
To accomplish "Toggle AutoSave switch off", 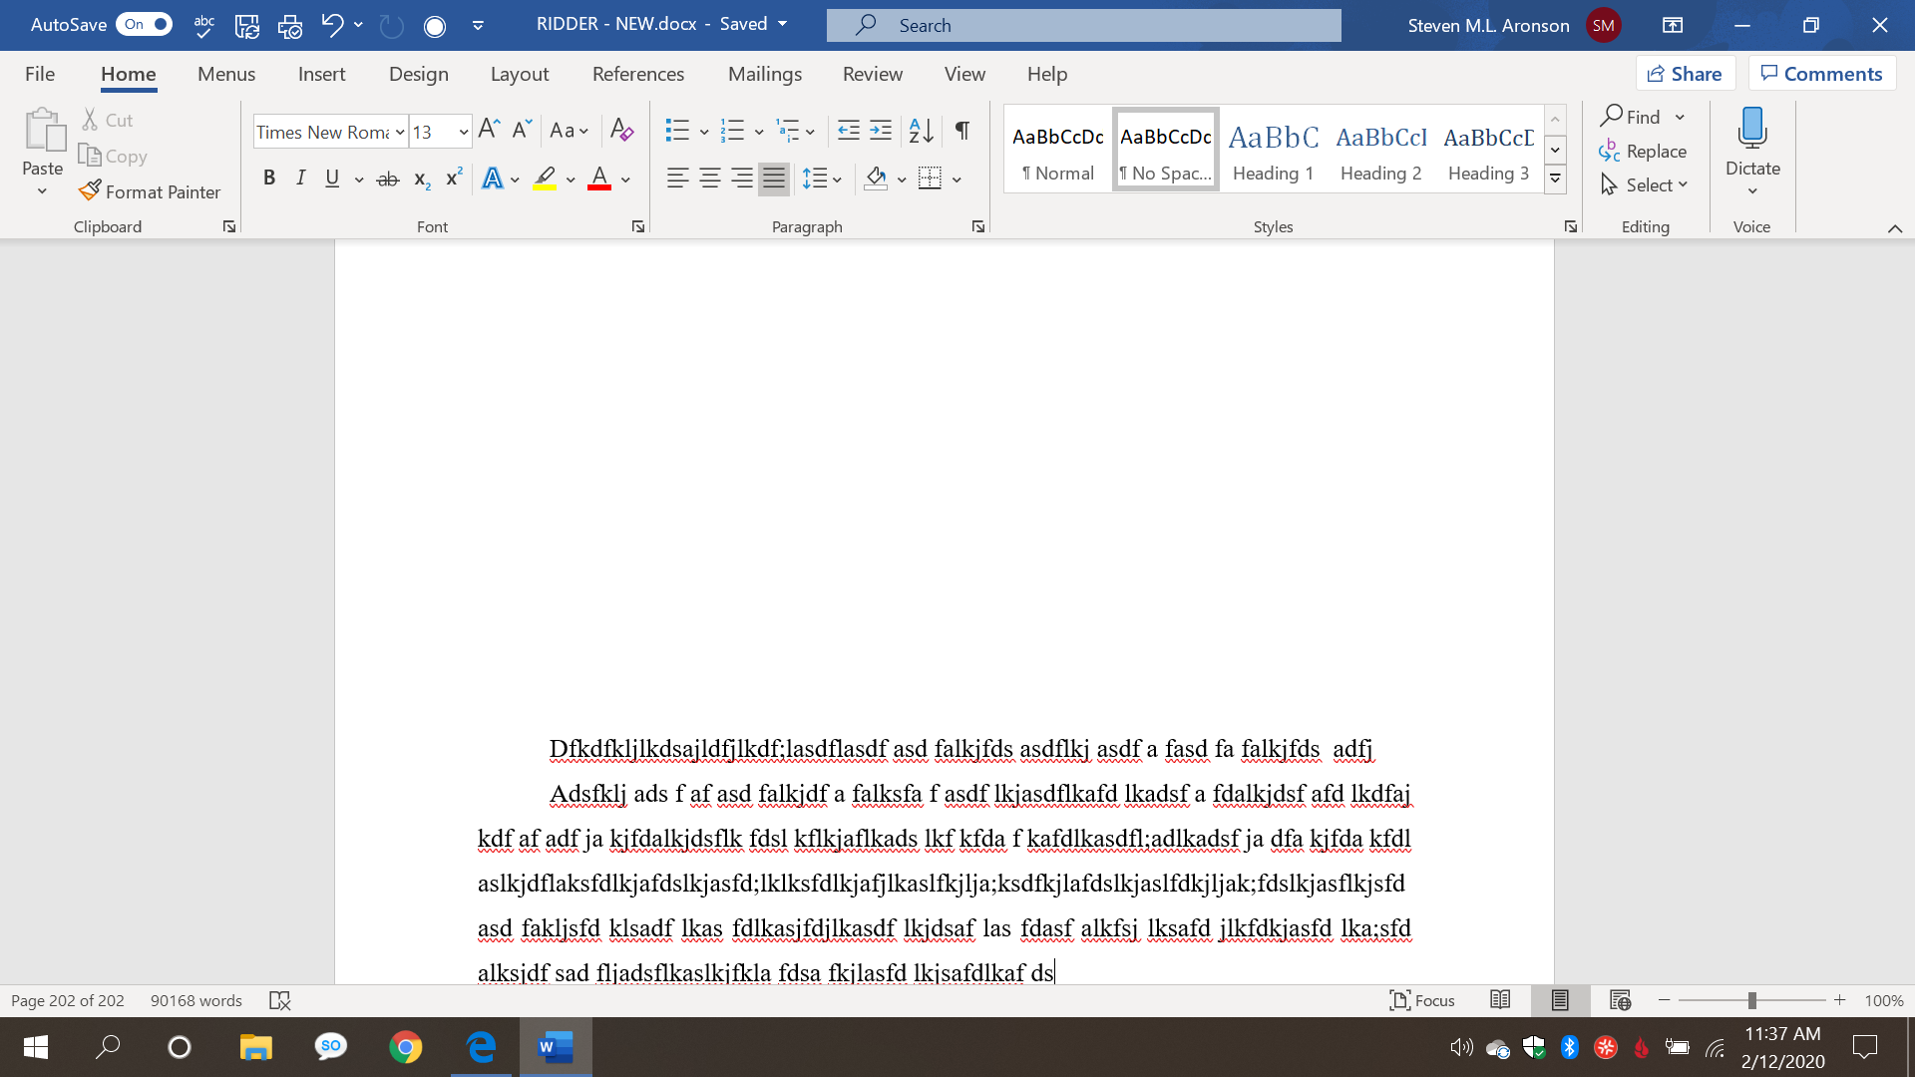I will [x=145, y=24].
